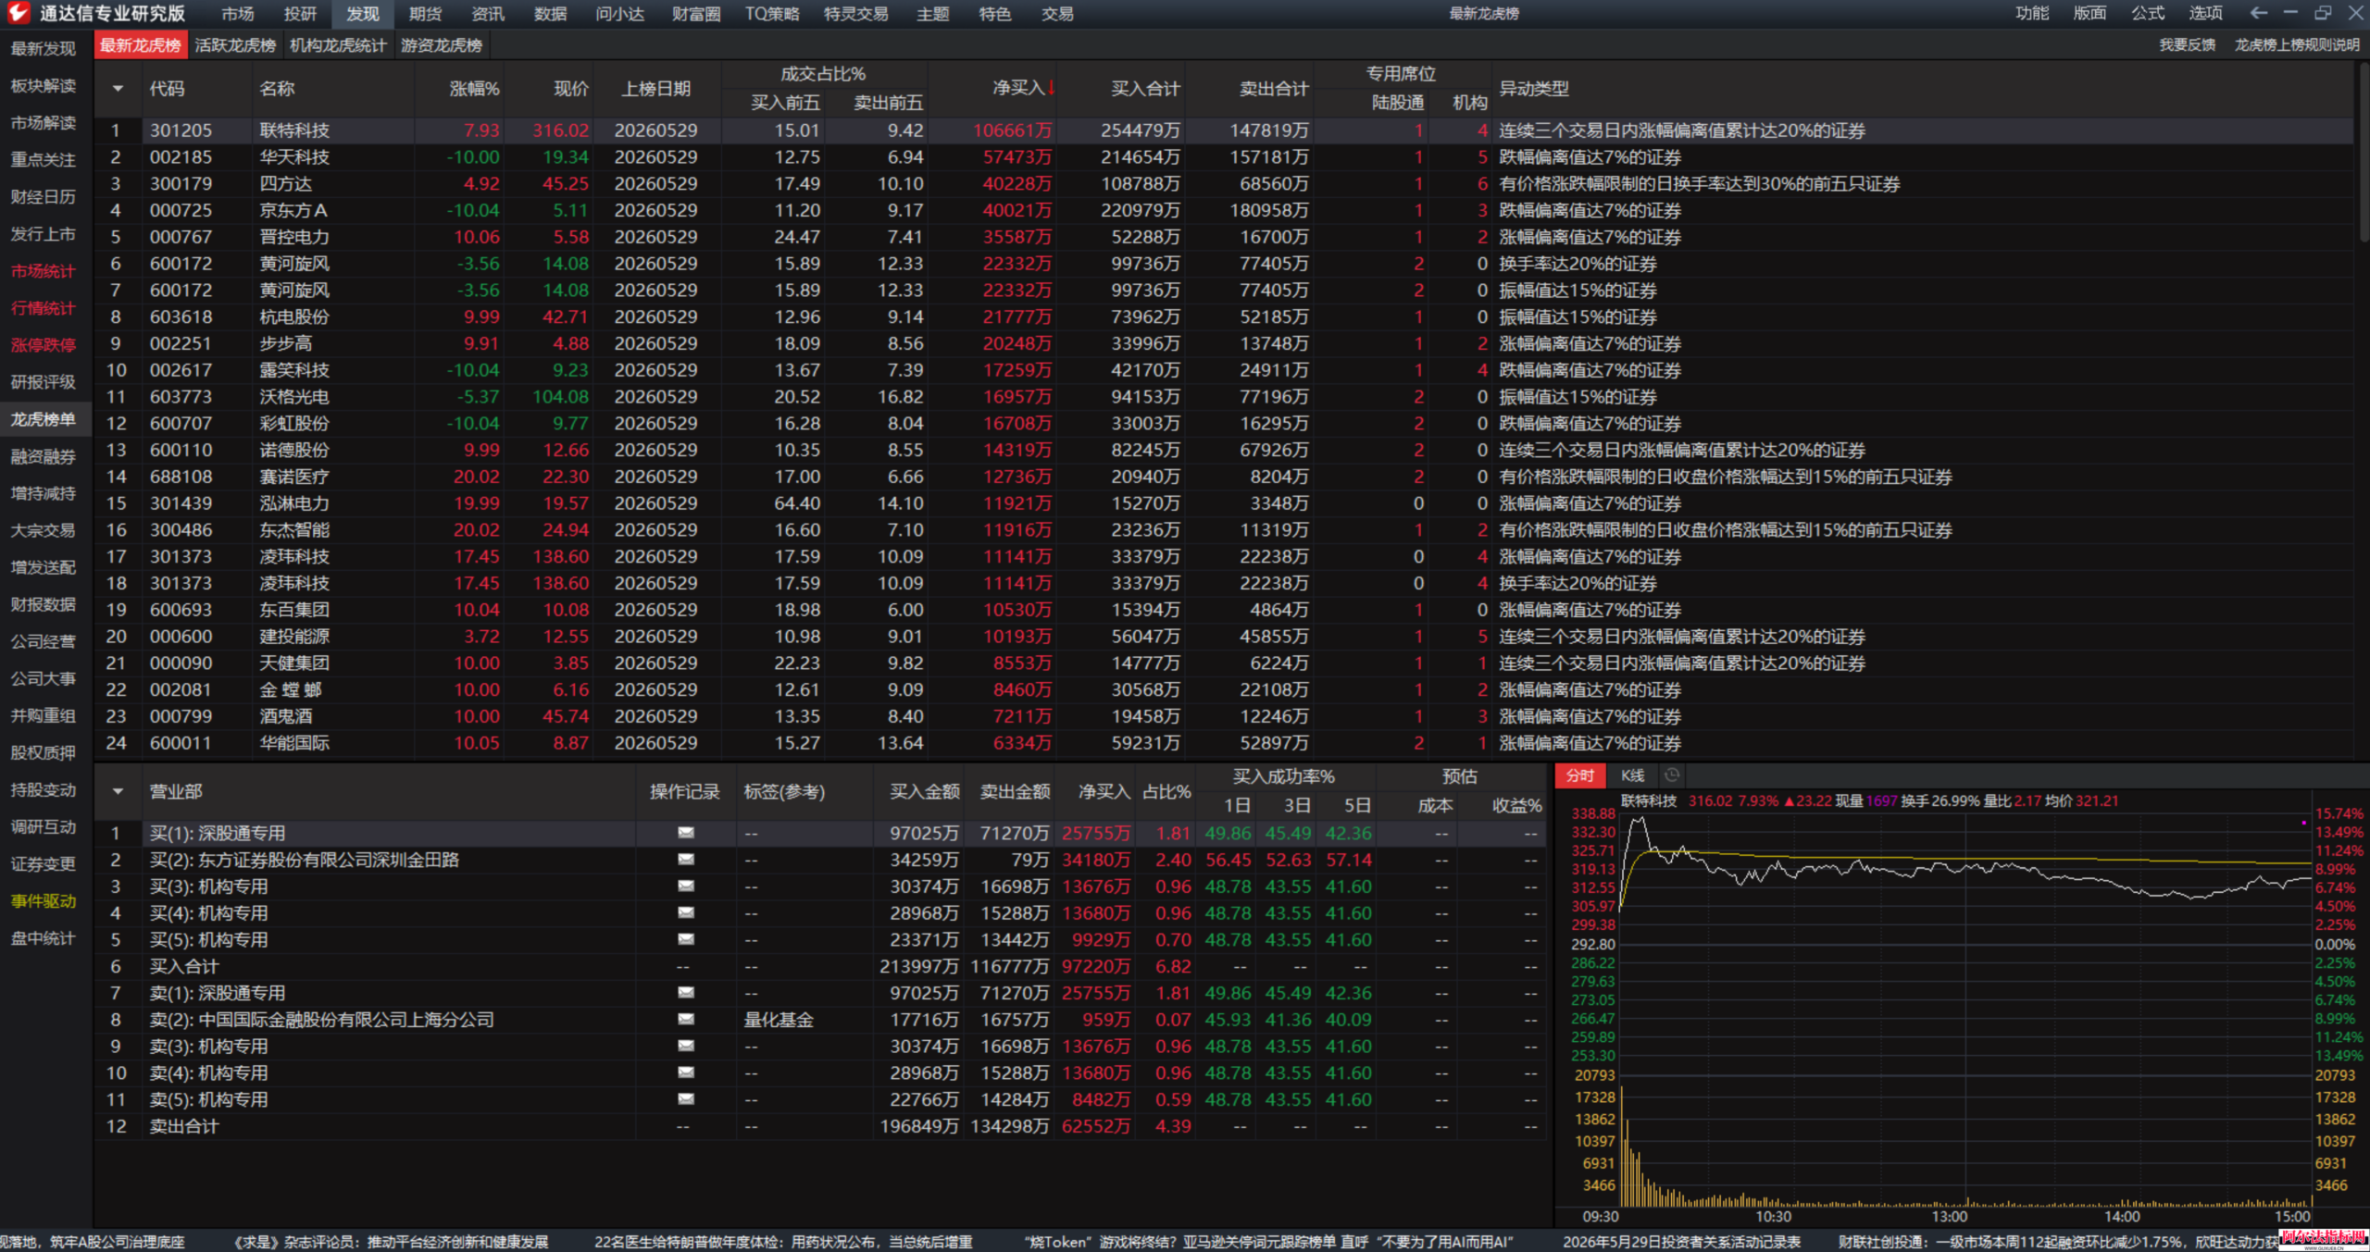Minimize the Tongdaxin window

2290,13
